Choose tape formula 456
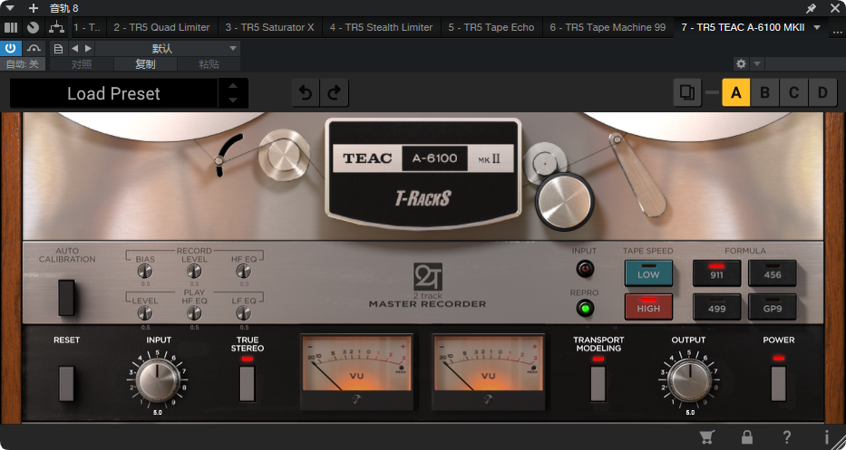This screenshot has width=846, height=450. pyautogui.click(x=773, y=273)
